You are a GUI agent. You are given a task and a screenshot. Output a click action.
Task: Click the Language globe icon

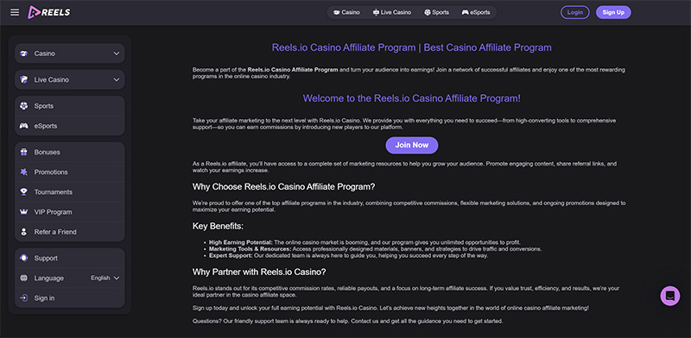pyautogui.click(x=24, y=279)
